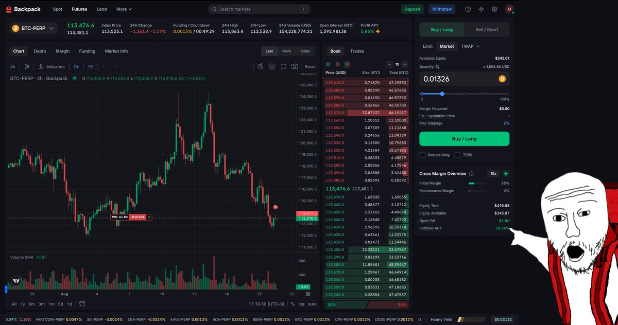
Task: Select Index price source
Action: coord(305,51)
